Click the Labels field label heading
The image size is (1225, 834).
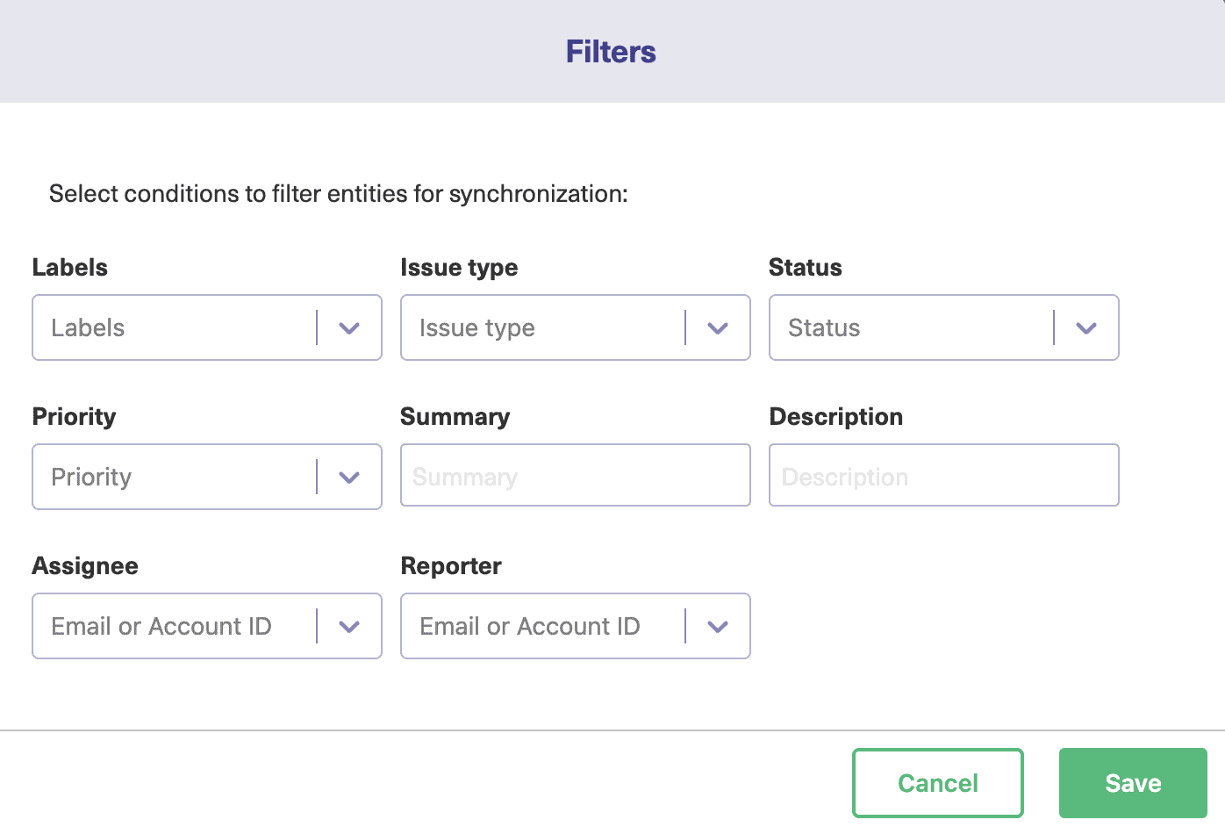click(69, 267)
